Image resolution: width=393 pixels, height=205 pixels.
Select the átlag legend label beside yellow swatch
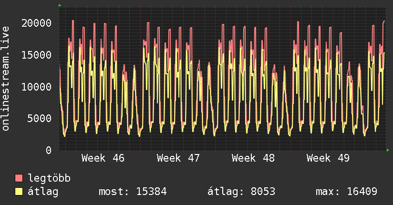[43, 192]
